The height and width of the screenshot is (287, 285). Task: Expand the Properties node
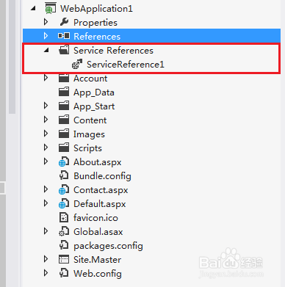tap(46, 22)
